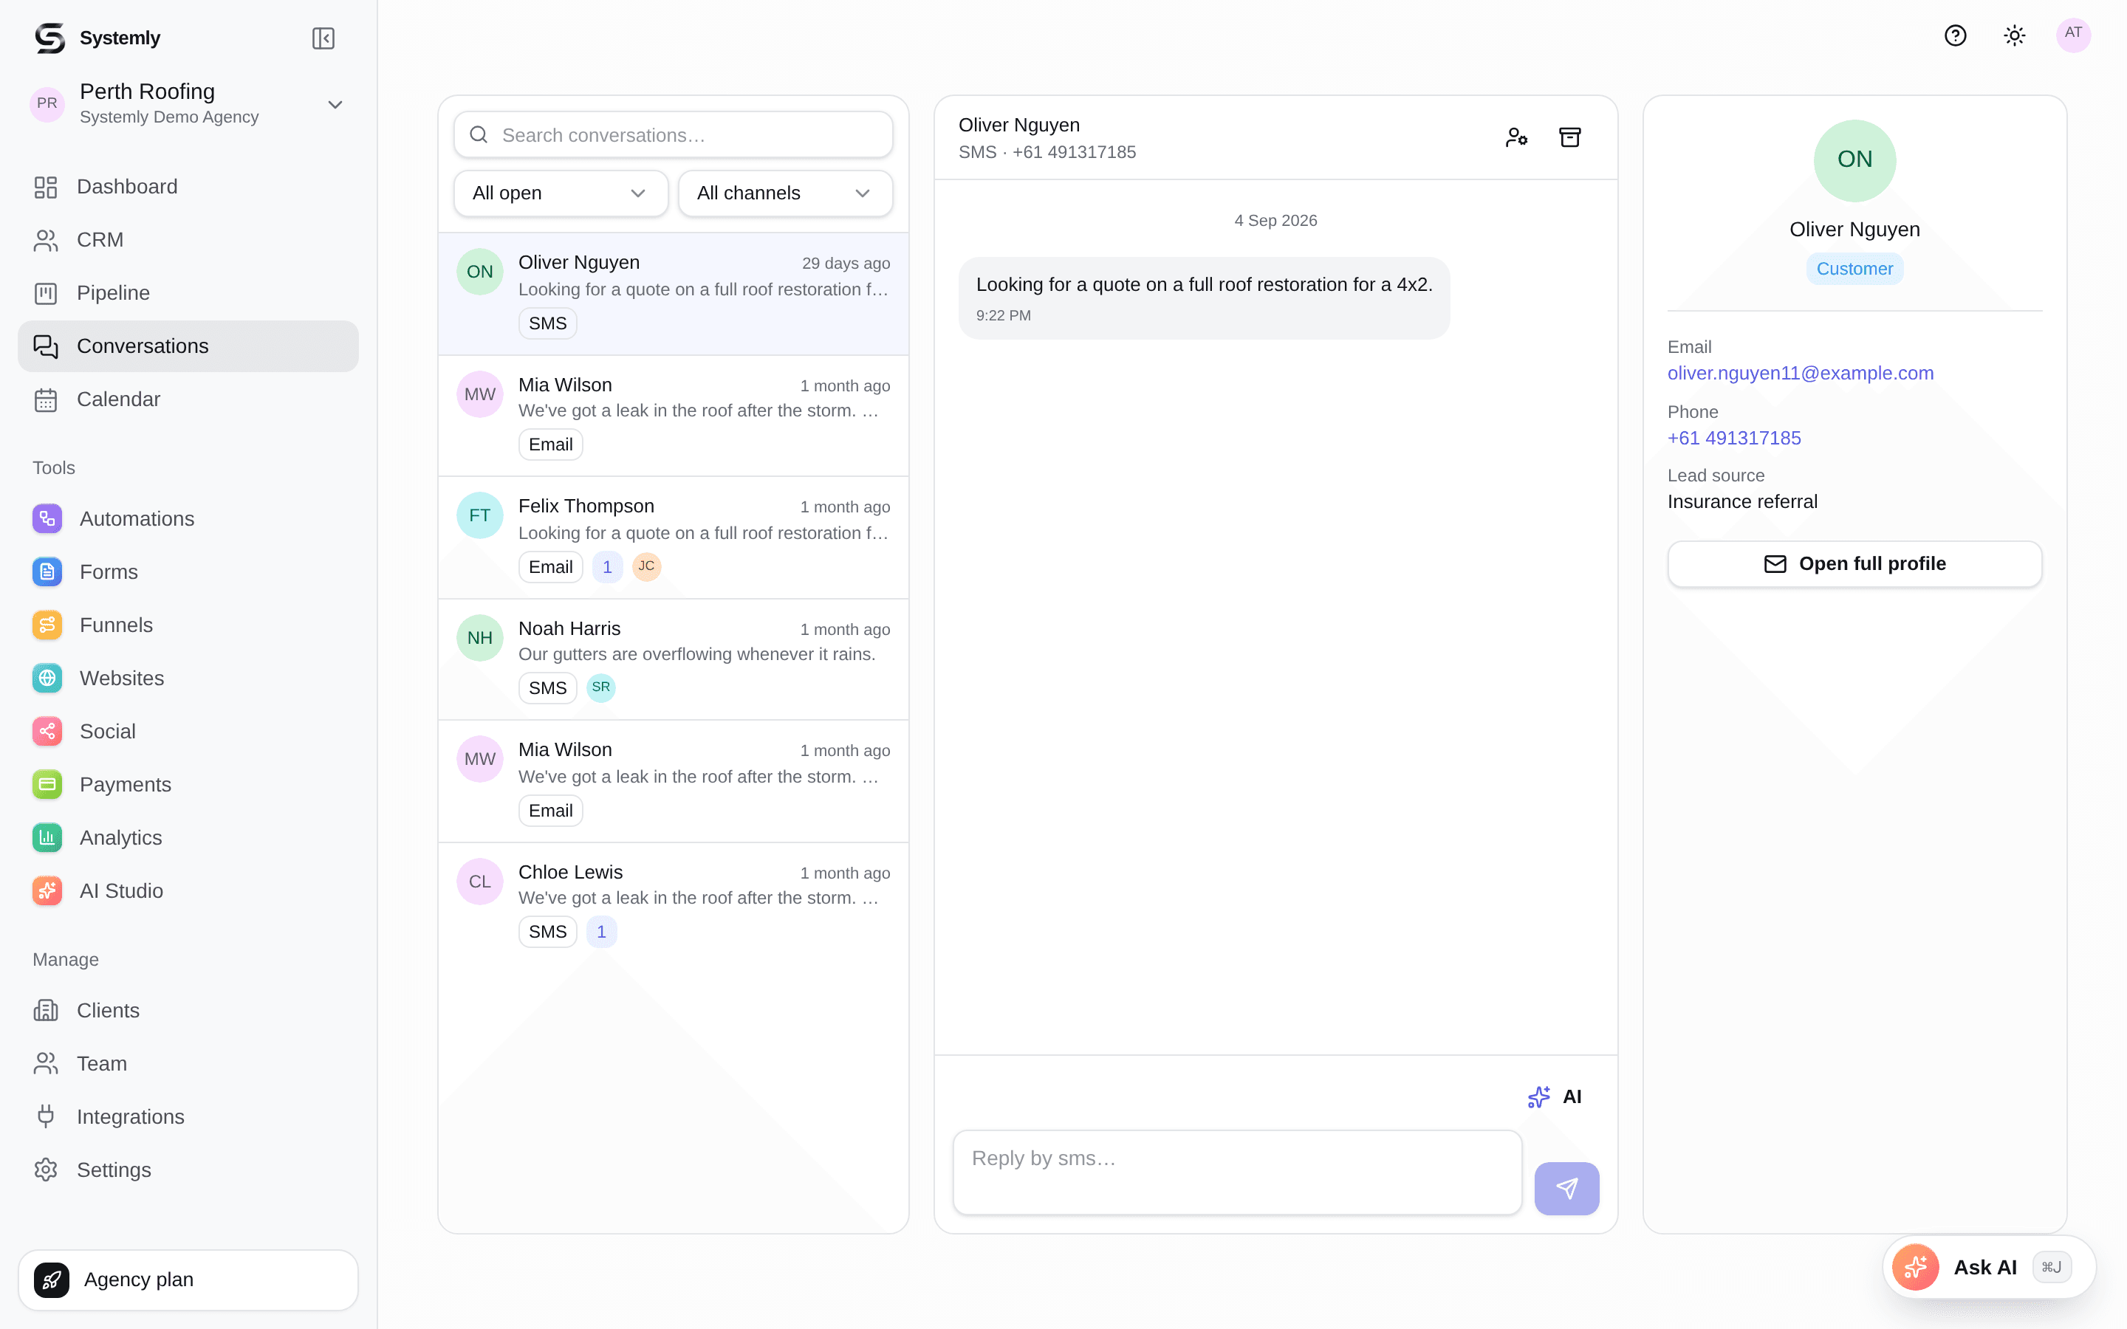Expand the Perth Roofing account switcher
The width and height of the screenshot is (2127, 1329).
click(188, 103)
